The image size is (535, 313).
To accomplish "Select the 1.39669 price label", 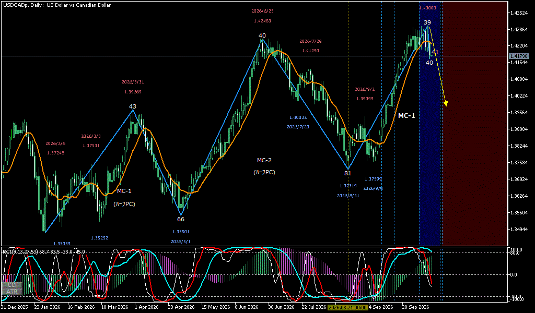I will click(133, 92).
